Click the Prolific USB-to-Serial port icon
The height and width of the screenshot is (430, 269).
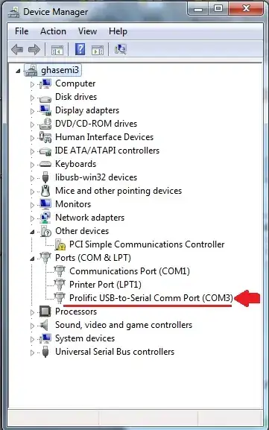click(60, 297)
